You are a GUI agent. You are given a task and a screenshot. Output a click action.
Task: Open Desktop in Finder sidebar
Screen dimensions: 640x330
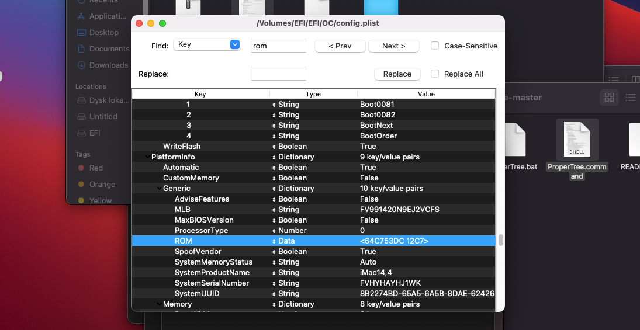(x=98, y=33)
